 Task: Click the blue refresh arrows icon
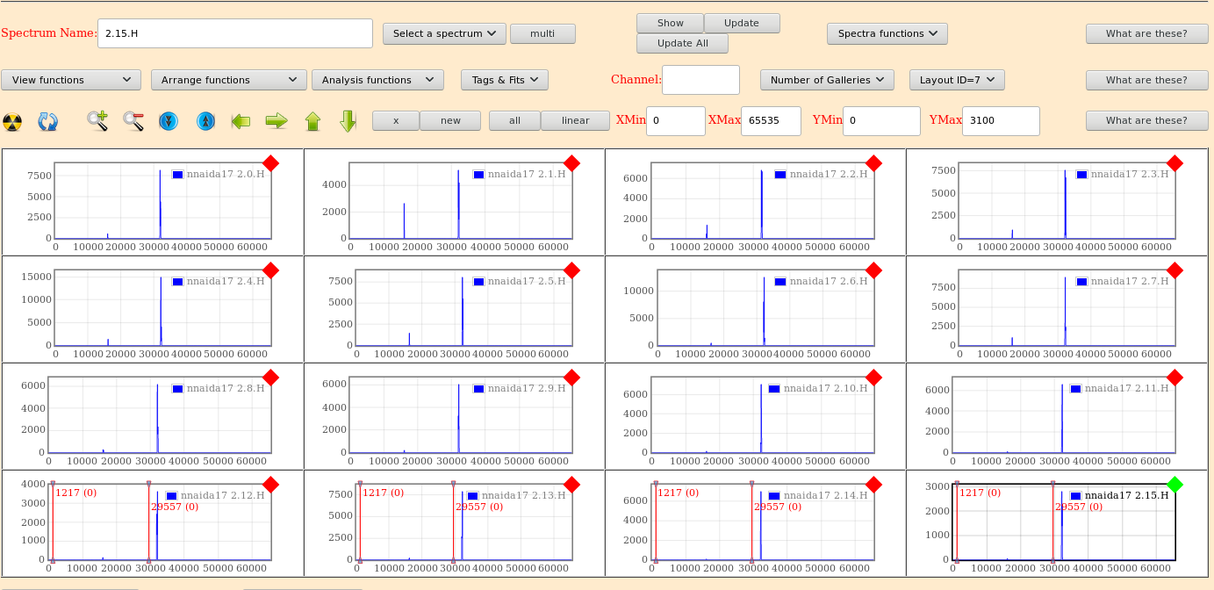(47, 121)
